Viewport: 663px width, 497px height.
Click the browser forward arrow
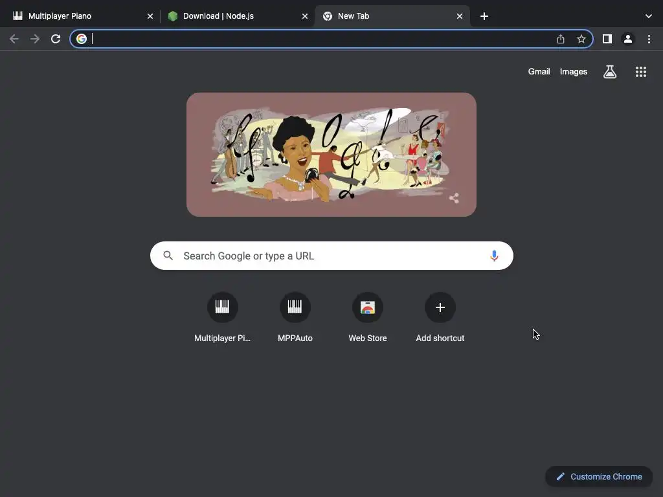[35, 39]
